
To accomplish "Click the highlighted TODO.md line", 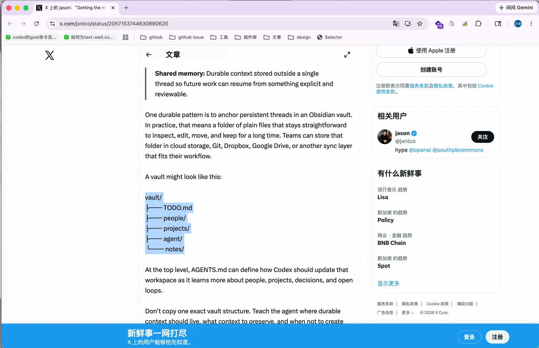I will coord(169,208).
